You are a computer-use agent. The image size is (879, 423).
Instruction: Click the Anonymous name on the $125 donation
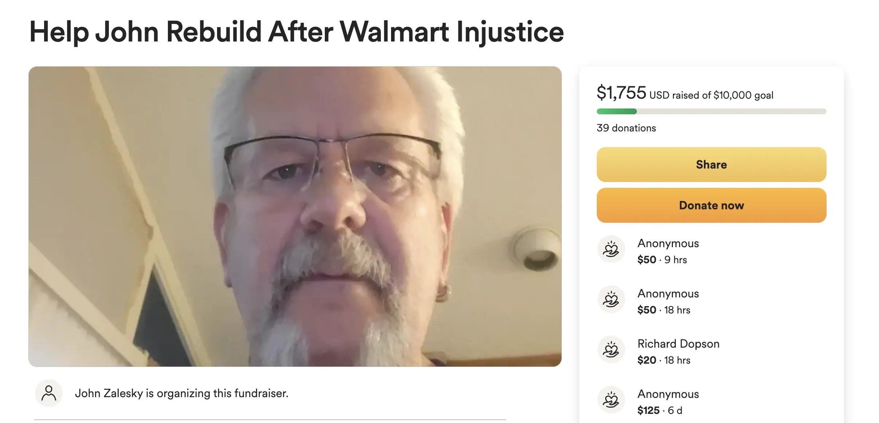(x=668, y=394)
